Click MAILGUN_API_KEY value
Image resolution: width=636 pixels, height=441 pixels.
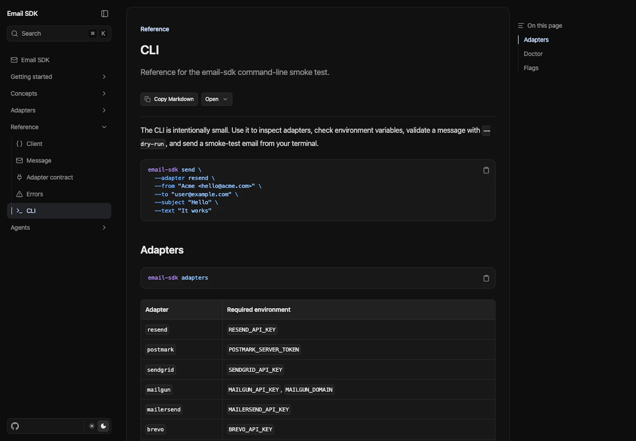coord(254,389)
